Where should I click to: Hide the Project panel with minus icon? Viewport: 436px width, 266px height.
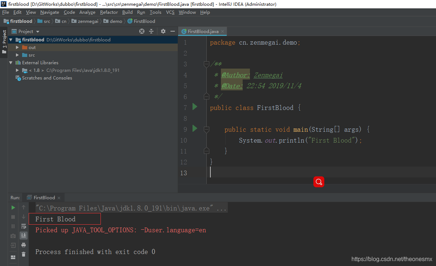172,32
